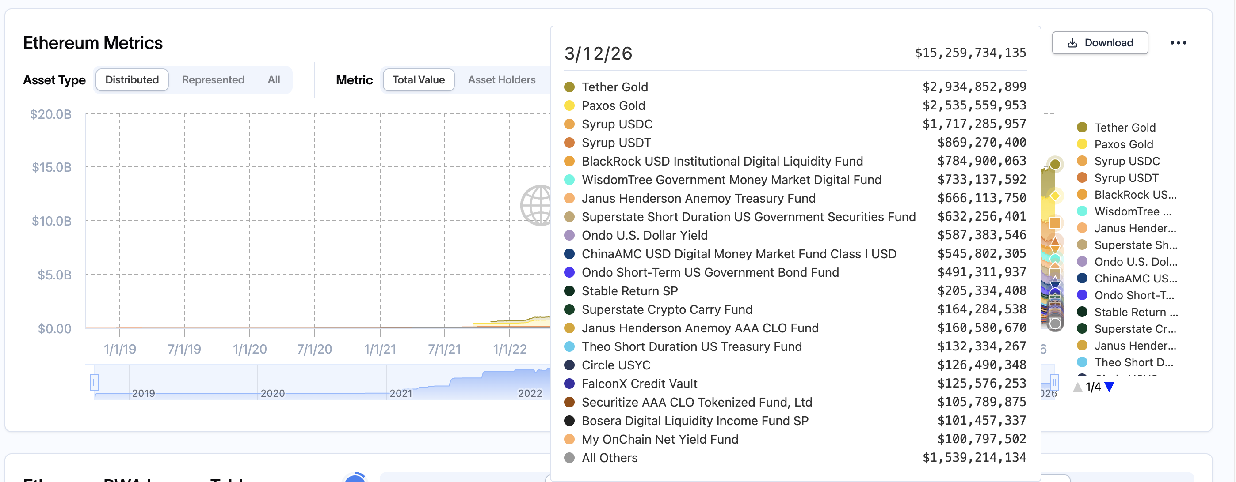Screen dimensions: 1236x482
Task: Click the Download button
Action: tap(1100, 43)
